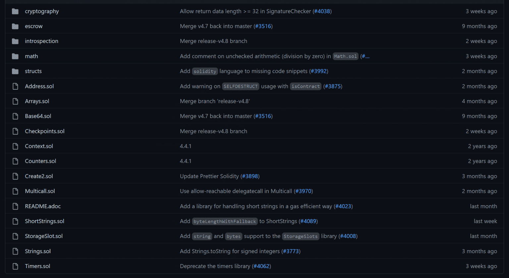Viewport: 509px width, 278px height.
Task: Open the 'Update Prettier Solidity' commit
Action: (x=210, y=176)
